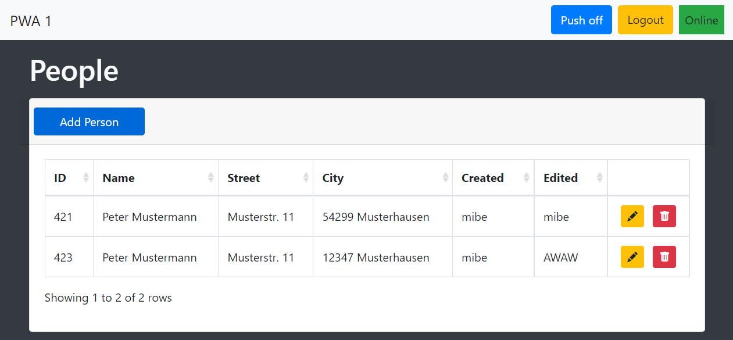Click the Logout button
733x340 pixels.
645,20
